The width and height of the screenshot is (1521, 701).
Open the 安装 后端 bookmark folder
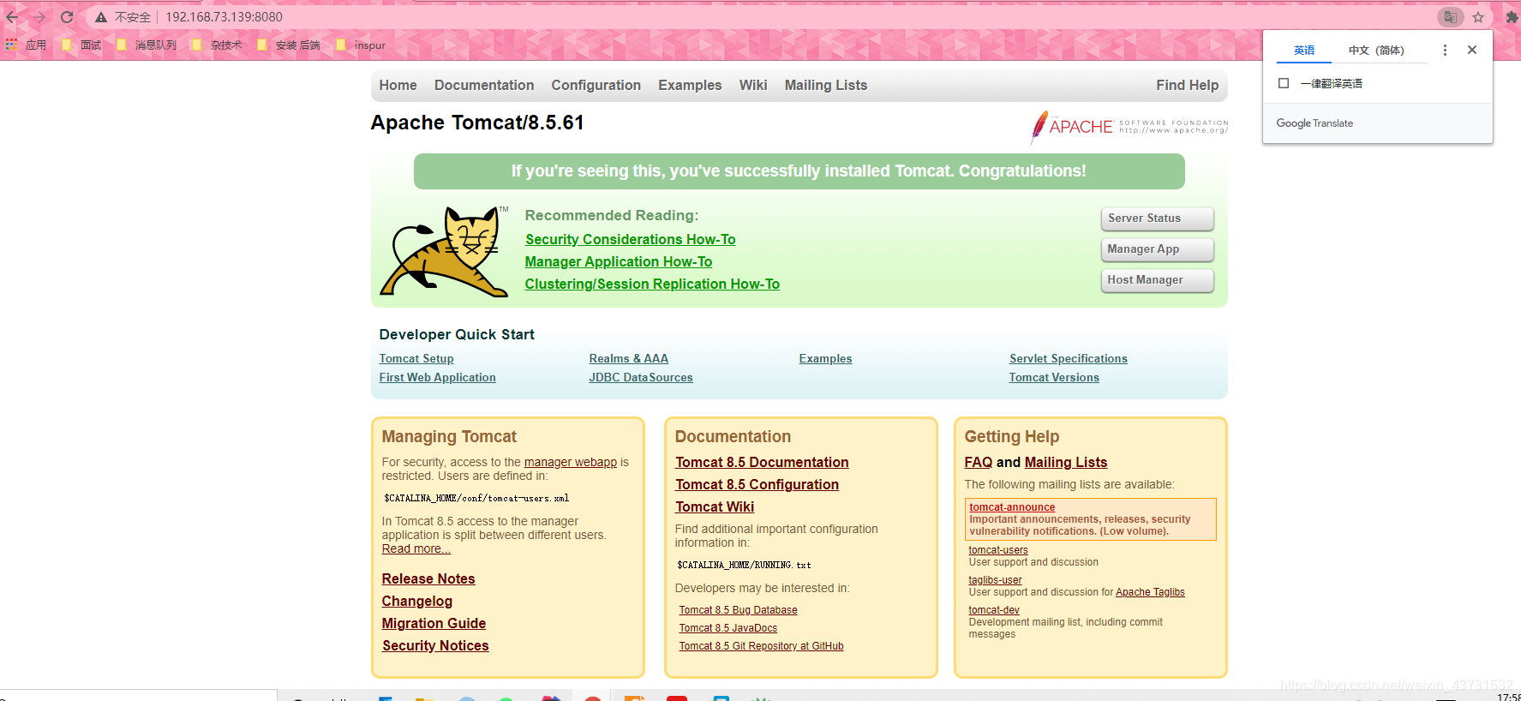pos(289,45)
